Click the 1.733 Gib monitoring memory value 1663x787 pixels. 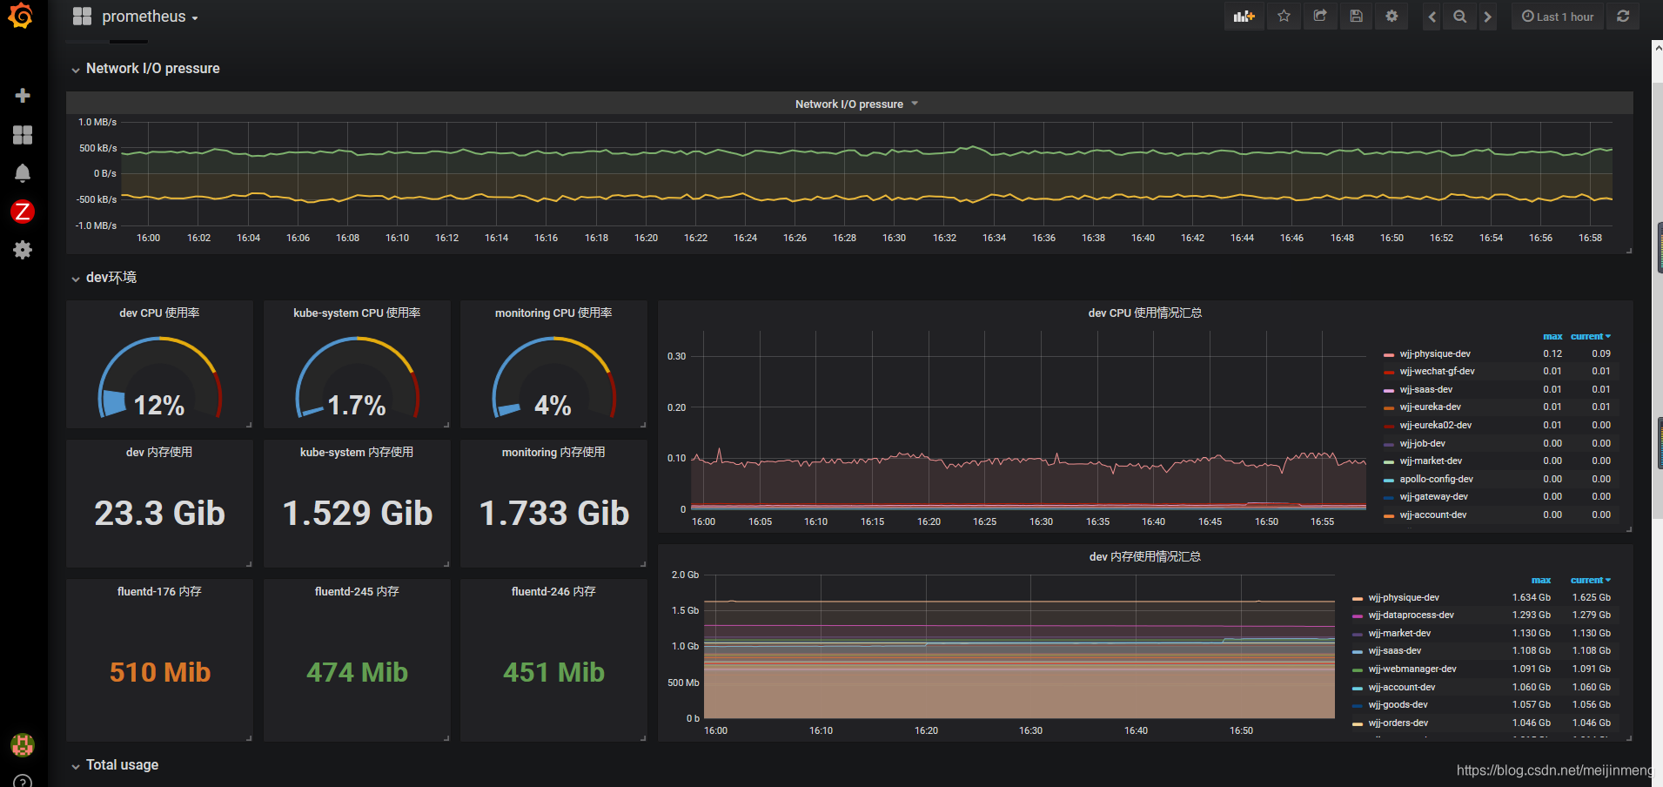coord(553,513)
